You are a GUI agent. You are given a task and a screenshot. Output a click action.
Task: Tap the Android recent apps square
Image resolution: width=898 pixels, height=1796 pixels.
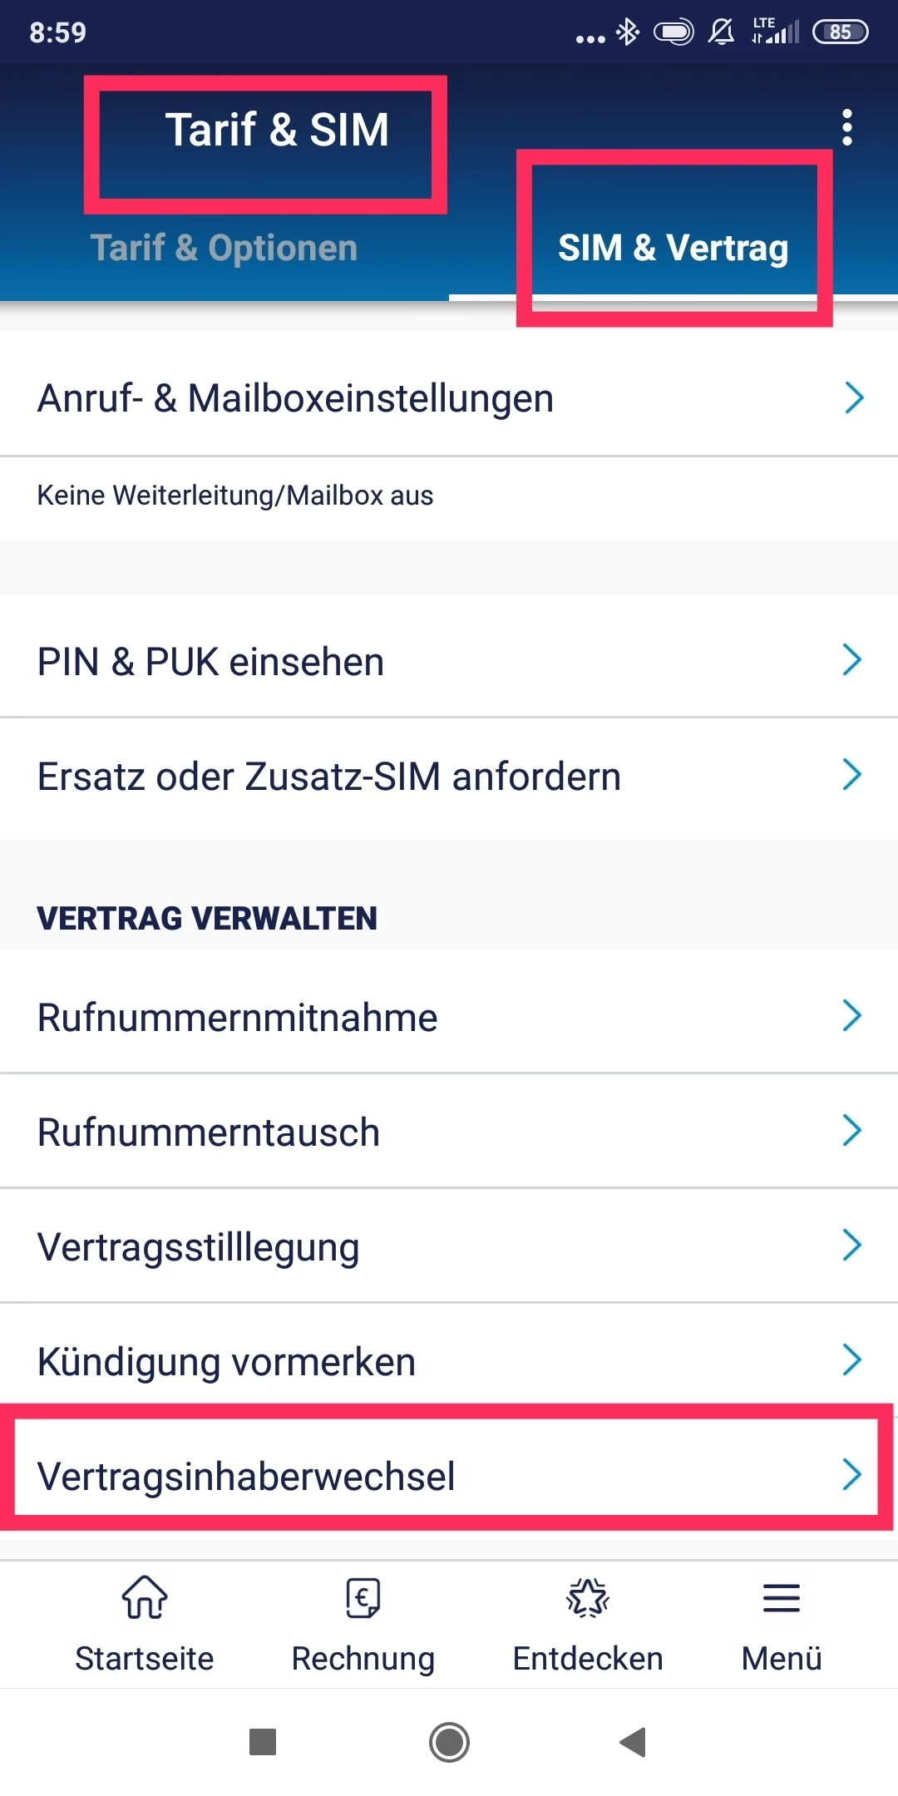click(263, 1741)
